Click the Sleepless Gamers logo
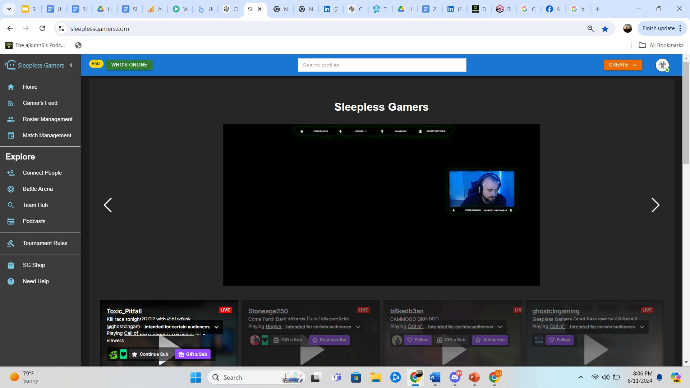This screenshot has height=388, width=690. (x=35, y=65)
